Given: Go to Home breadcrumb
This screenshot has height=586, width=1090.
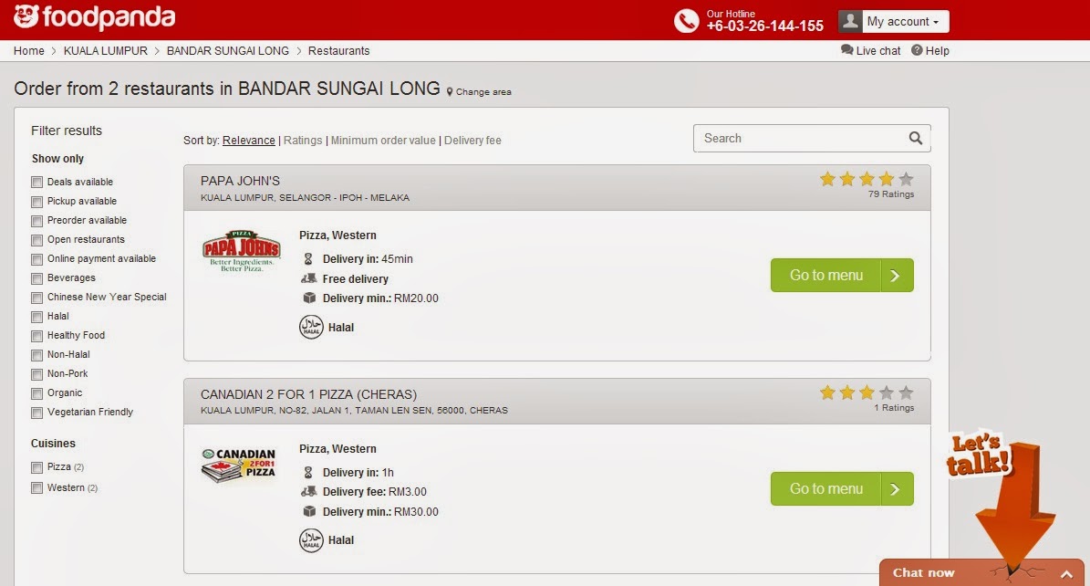Looking at the screenshot, I should [x=28, y=51].
